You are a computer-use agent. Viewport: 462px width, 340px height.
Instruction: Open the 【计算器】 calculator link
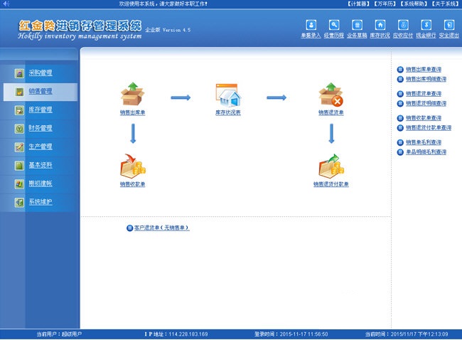click(358, 4)
